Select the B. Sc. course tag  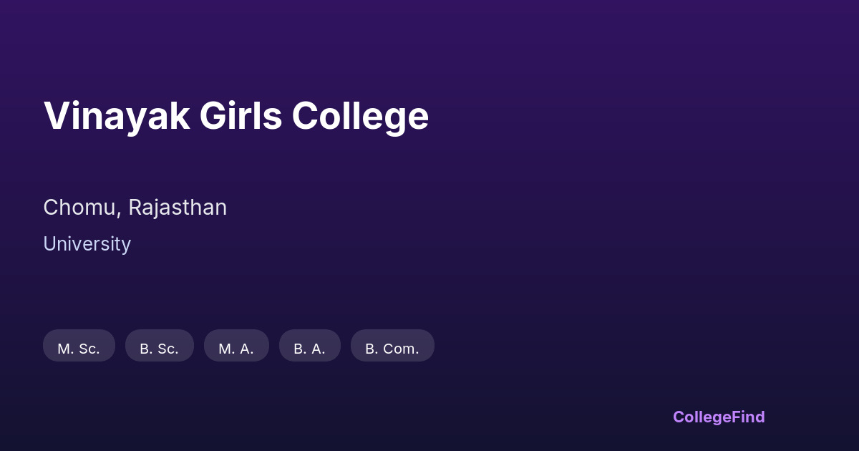[x=159, y=346]
